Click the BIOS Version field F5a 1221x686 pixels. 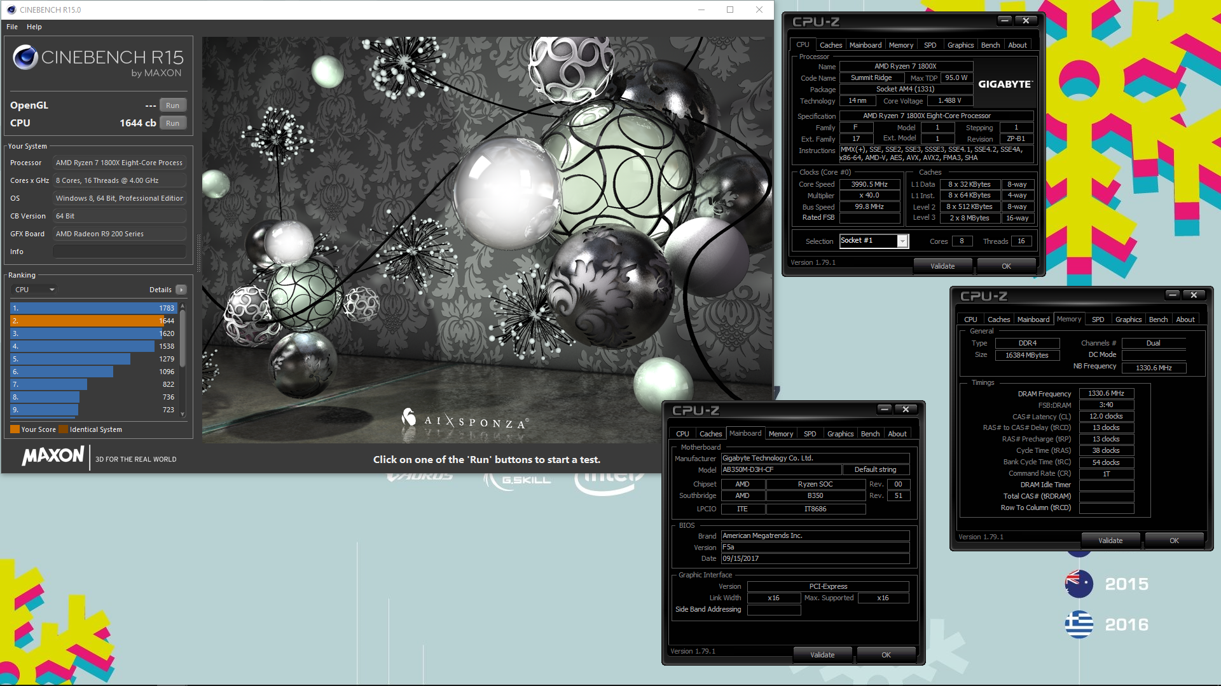pyautogui.click(x=815, y=548)
